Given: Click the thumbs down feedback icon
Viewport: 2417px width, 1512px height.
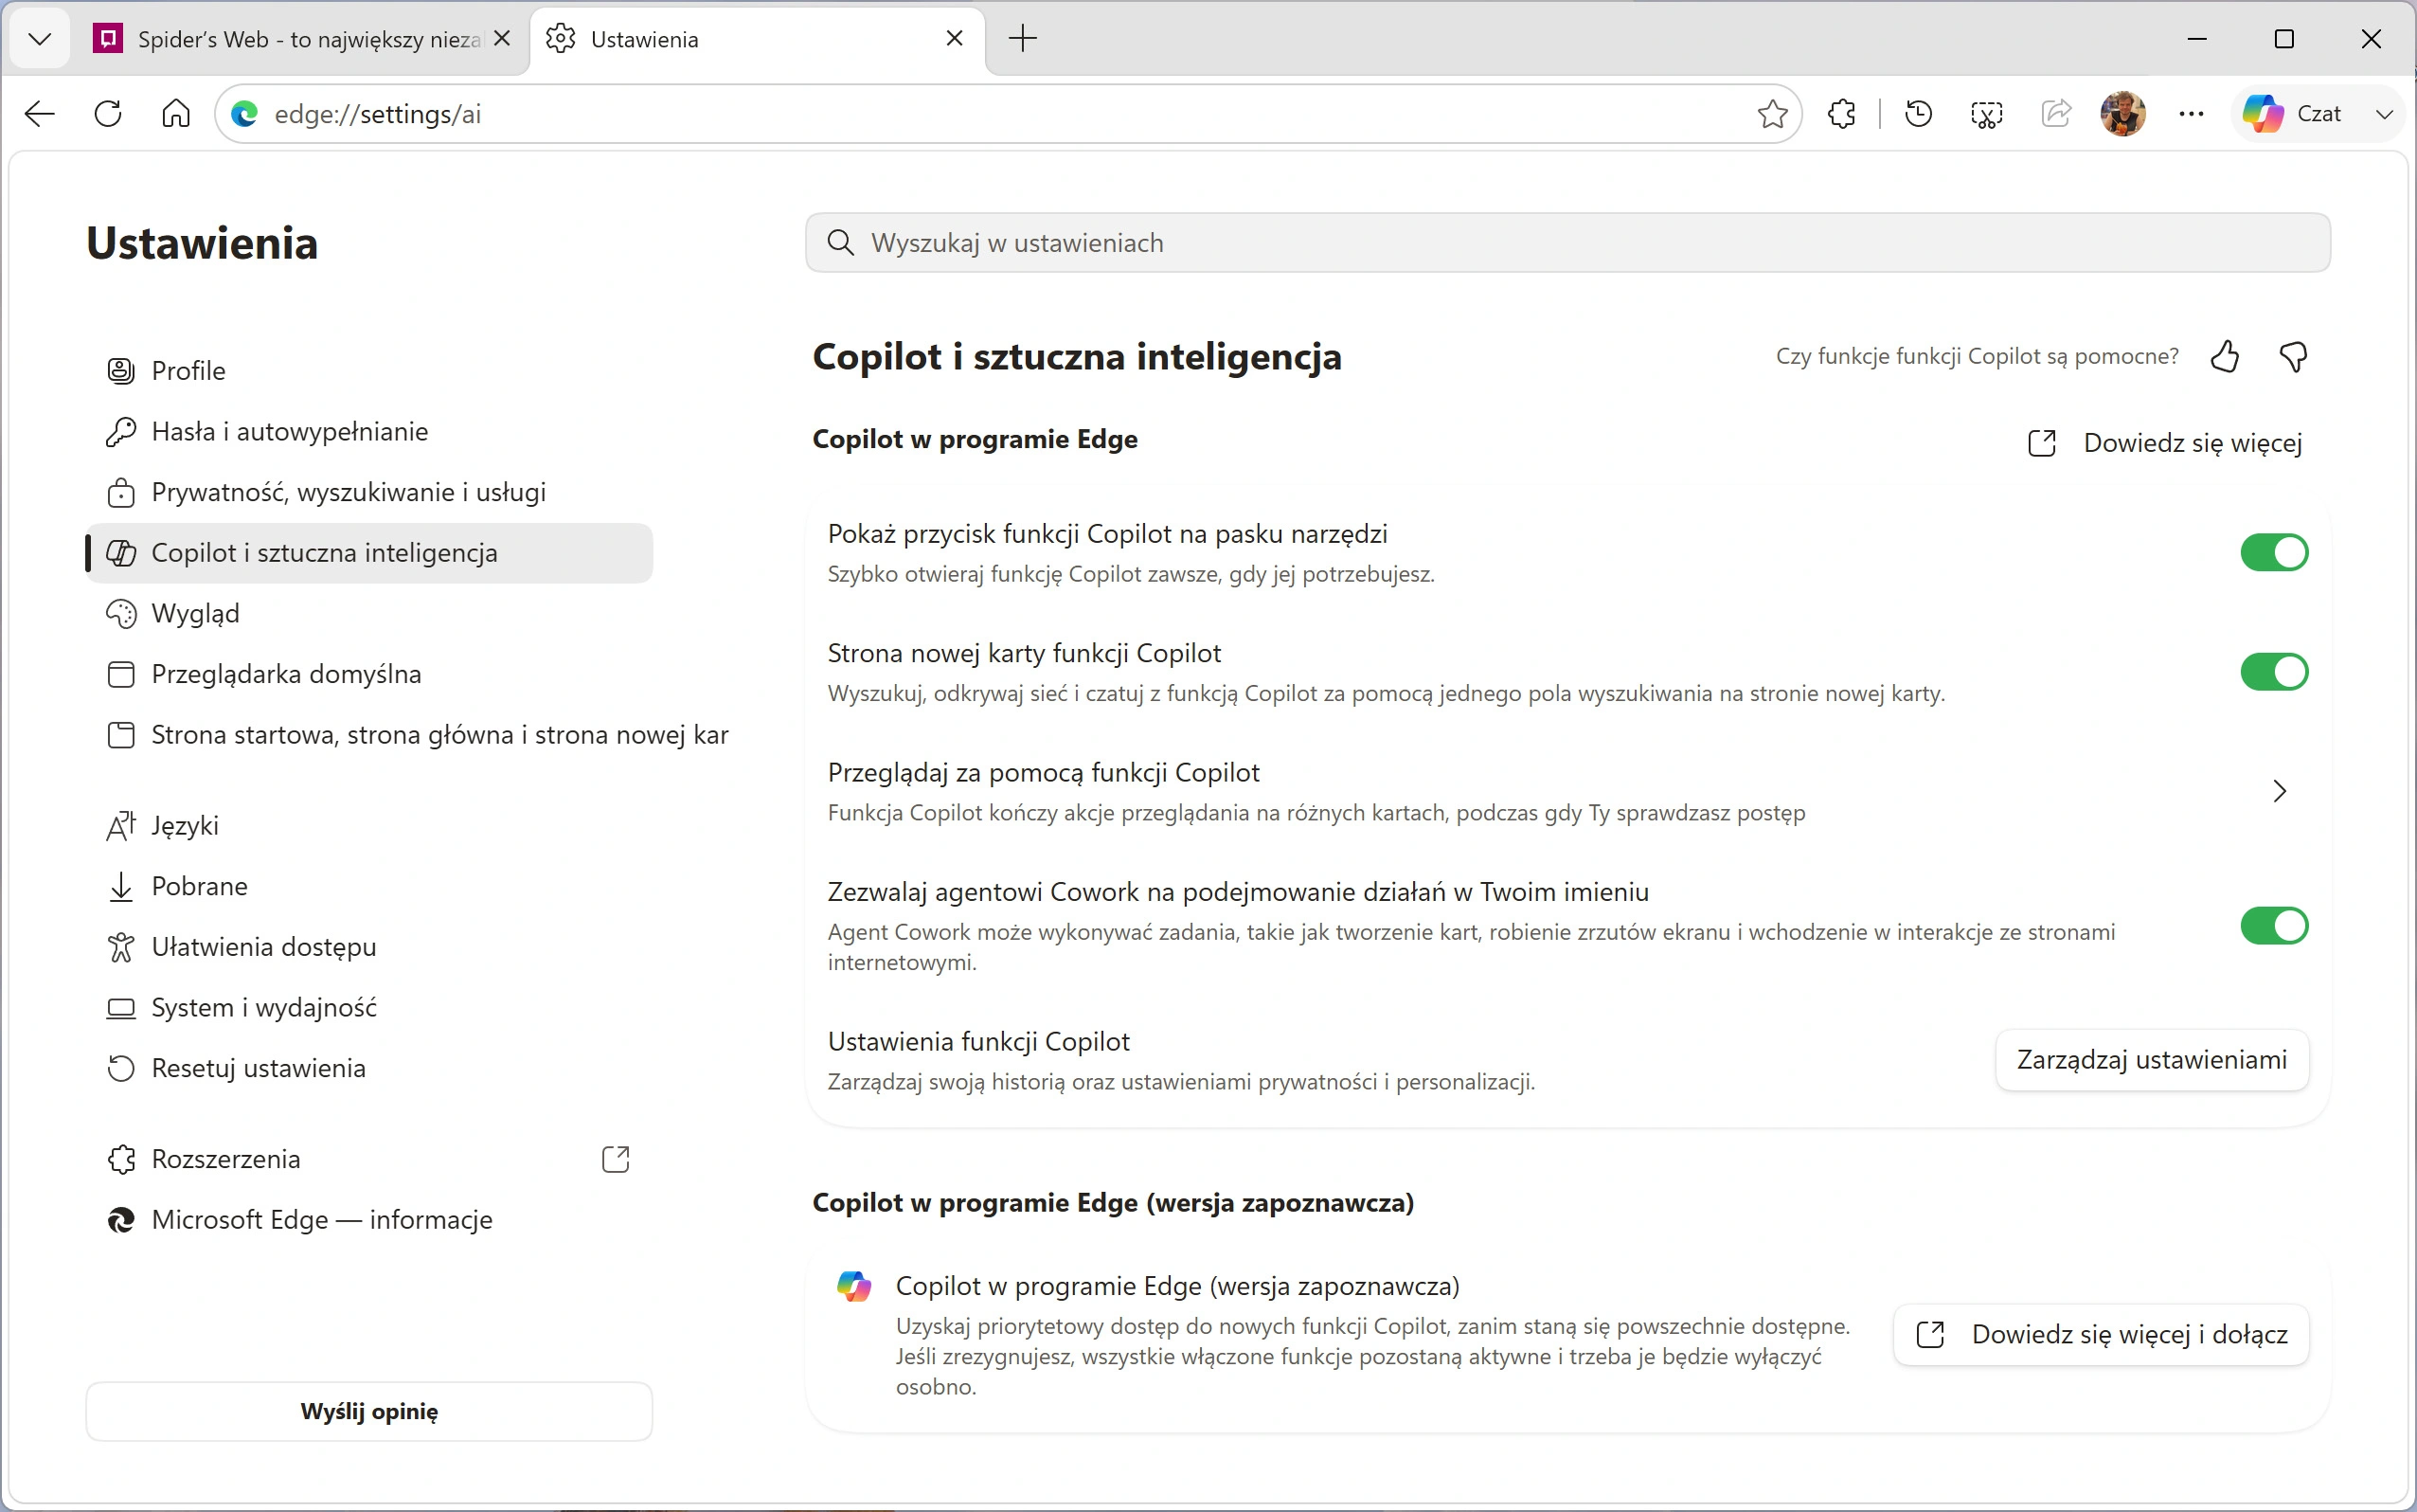Looking at the screenshot, I should (x=2293, y=356).
